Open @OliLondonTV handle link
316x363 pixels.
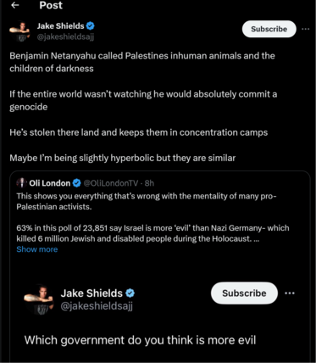coord(110,183)
